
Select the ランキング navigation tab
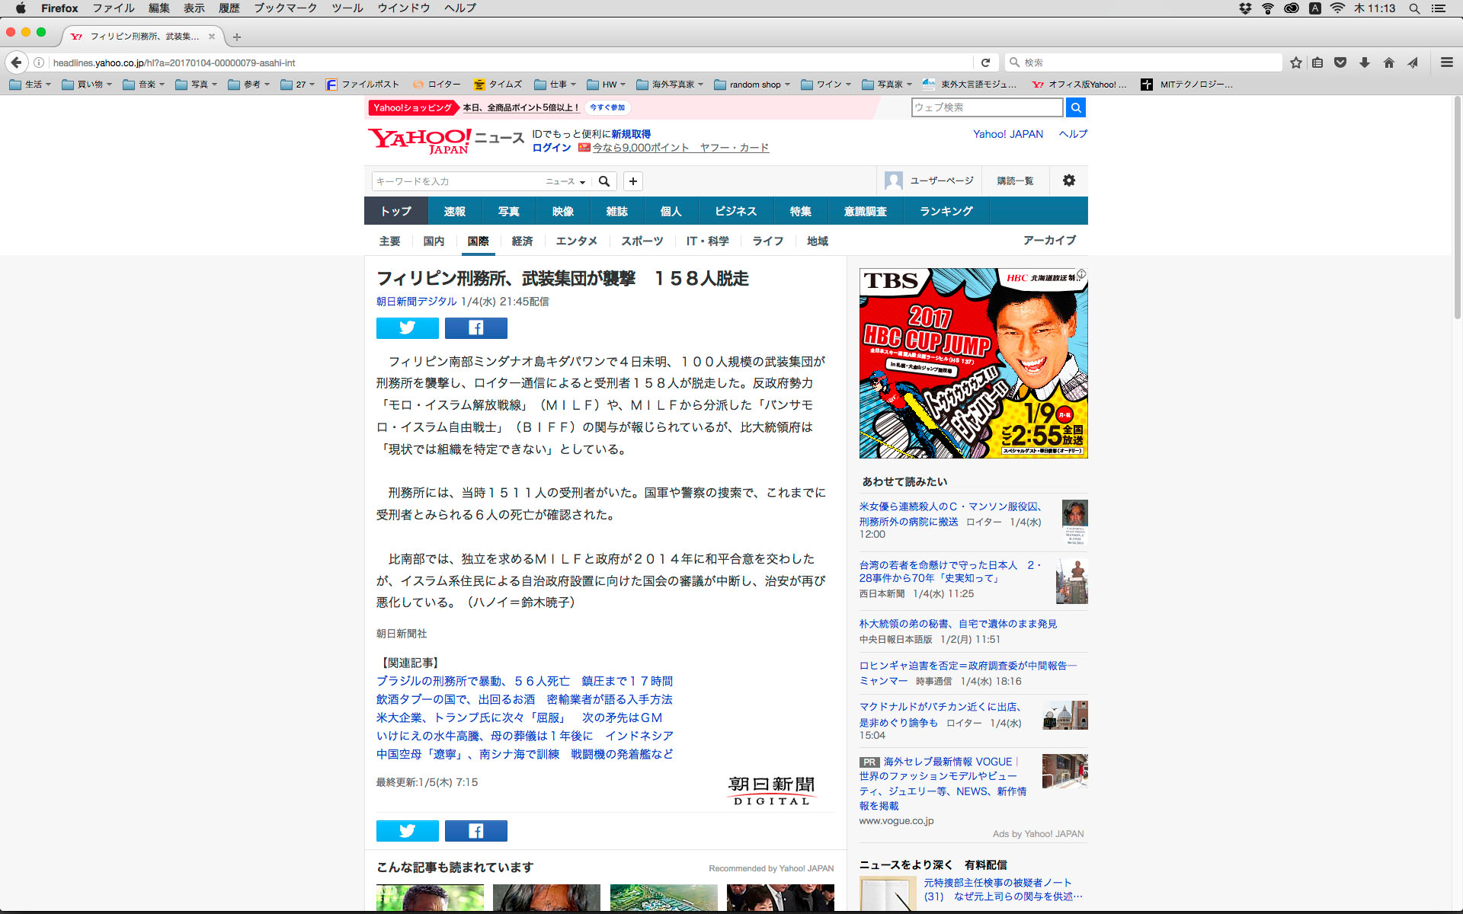(946, 211)
